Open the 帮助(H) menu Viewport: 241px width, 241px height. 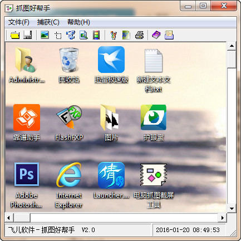click(78, 22)
